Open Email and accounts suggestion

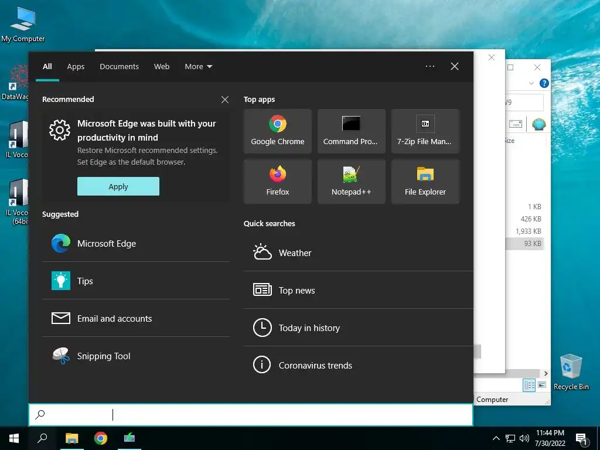(136, 318)
